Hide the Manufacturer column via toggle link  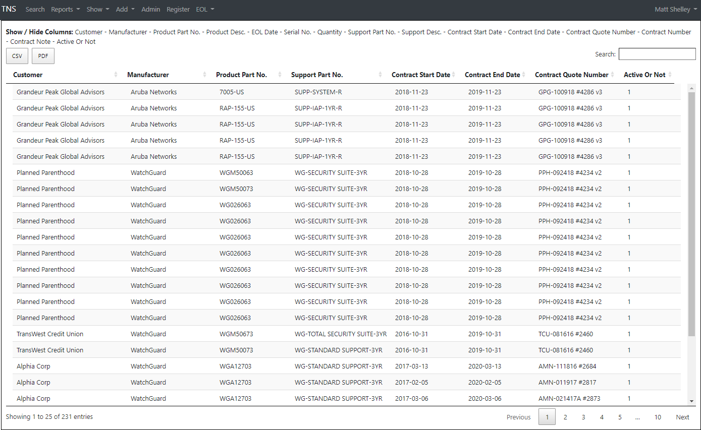pyautogui.click(x=128, y=32)
